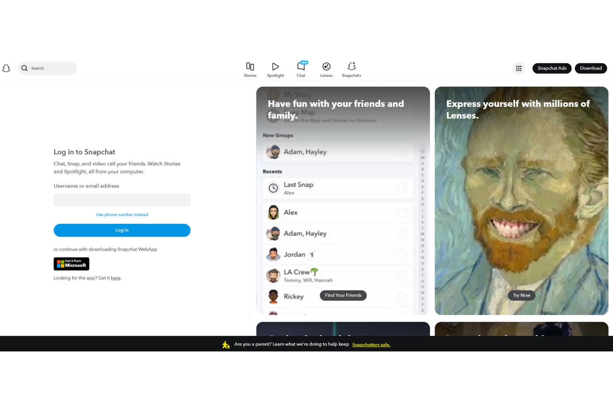Viewport: 613px width, 409px height.
Task: Click the parental safety icon in the footer
Action: point(226,344)
